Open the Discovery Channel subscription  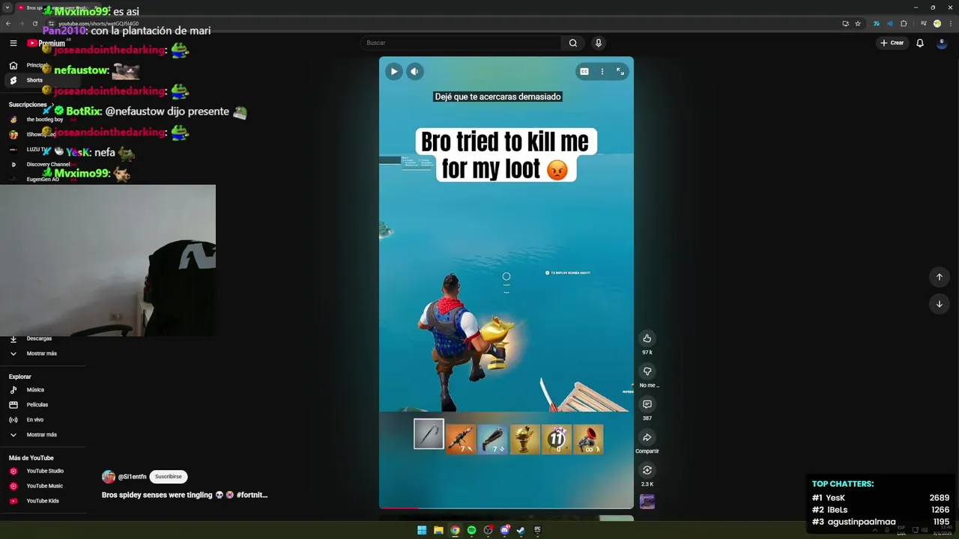[x=48, y=165]
